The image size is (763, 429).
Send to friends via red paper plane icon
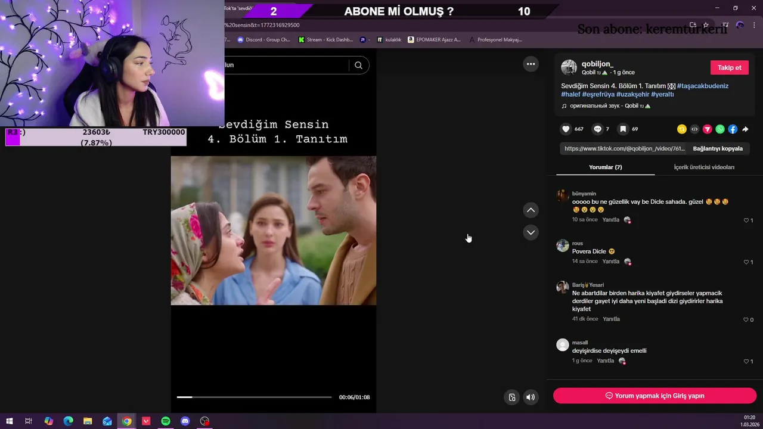(x=708, y=129)
